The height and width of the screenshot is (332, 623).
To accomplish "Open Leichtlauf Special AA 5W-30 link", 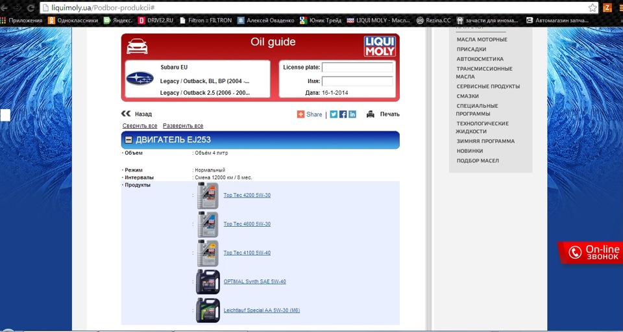I will [x=262, y=310].
